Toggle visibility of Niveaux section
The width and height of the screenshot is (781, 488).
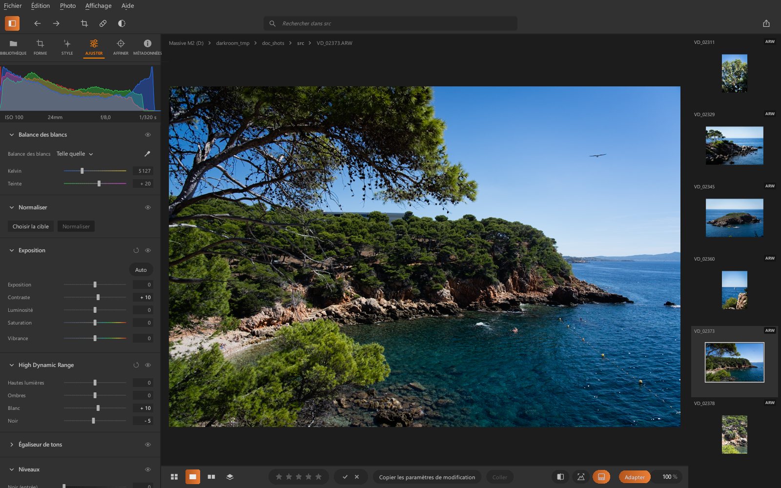point(148,469)
